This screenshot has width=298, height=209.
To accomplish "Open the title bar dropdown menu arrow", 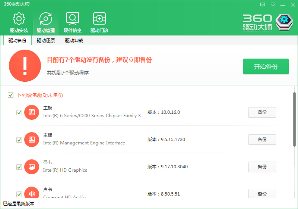I will click(273, 4).
